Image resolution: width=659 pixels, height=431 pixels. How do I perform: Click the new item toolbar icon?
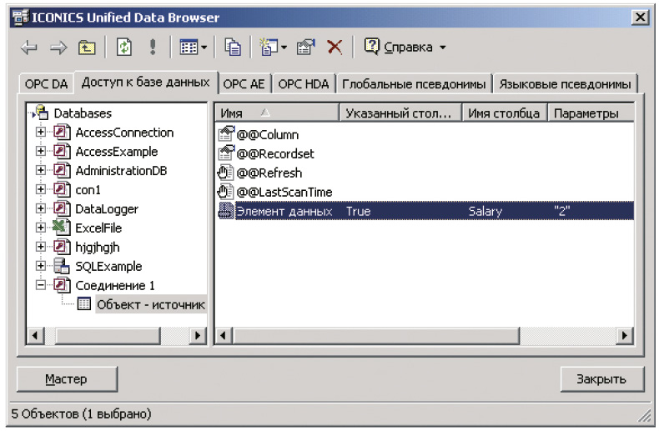click(268, 47)
